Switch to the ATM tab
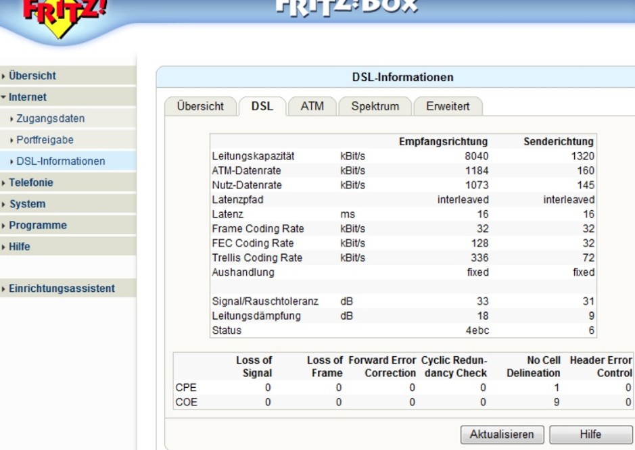This screenshot has width=635, height=450. pyautogui.click(x=312, y=106)
